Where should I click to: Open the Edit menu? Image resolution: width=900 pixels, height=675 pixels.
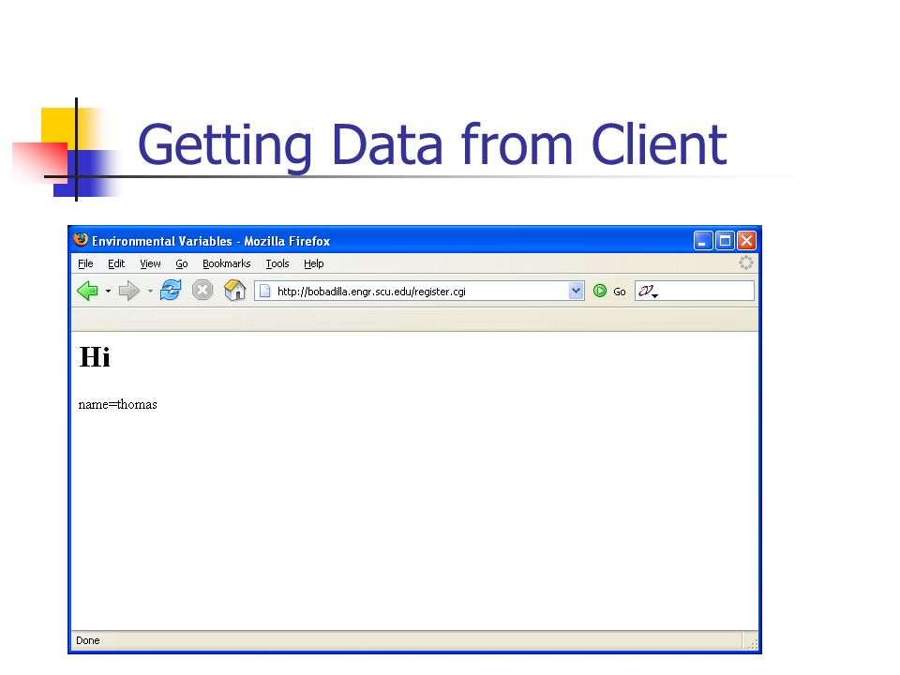(x=116, y=263)
